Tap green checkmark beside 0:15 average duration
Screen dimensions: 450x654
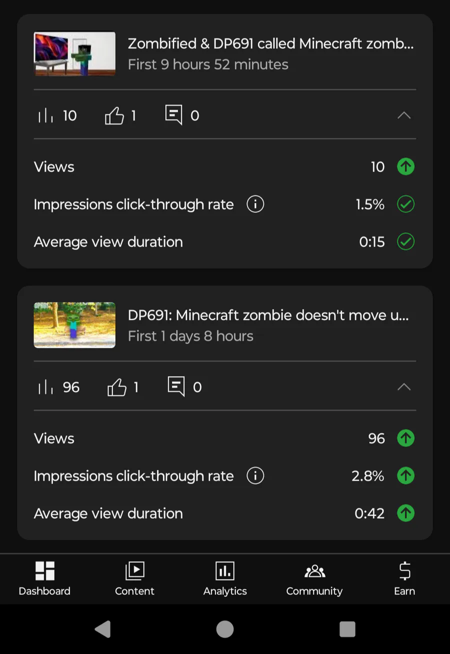(405, 241)
